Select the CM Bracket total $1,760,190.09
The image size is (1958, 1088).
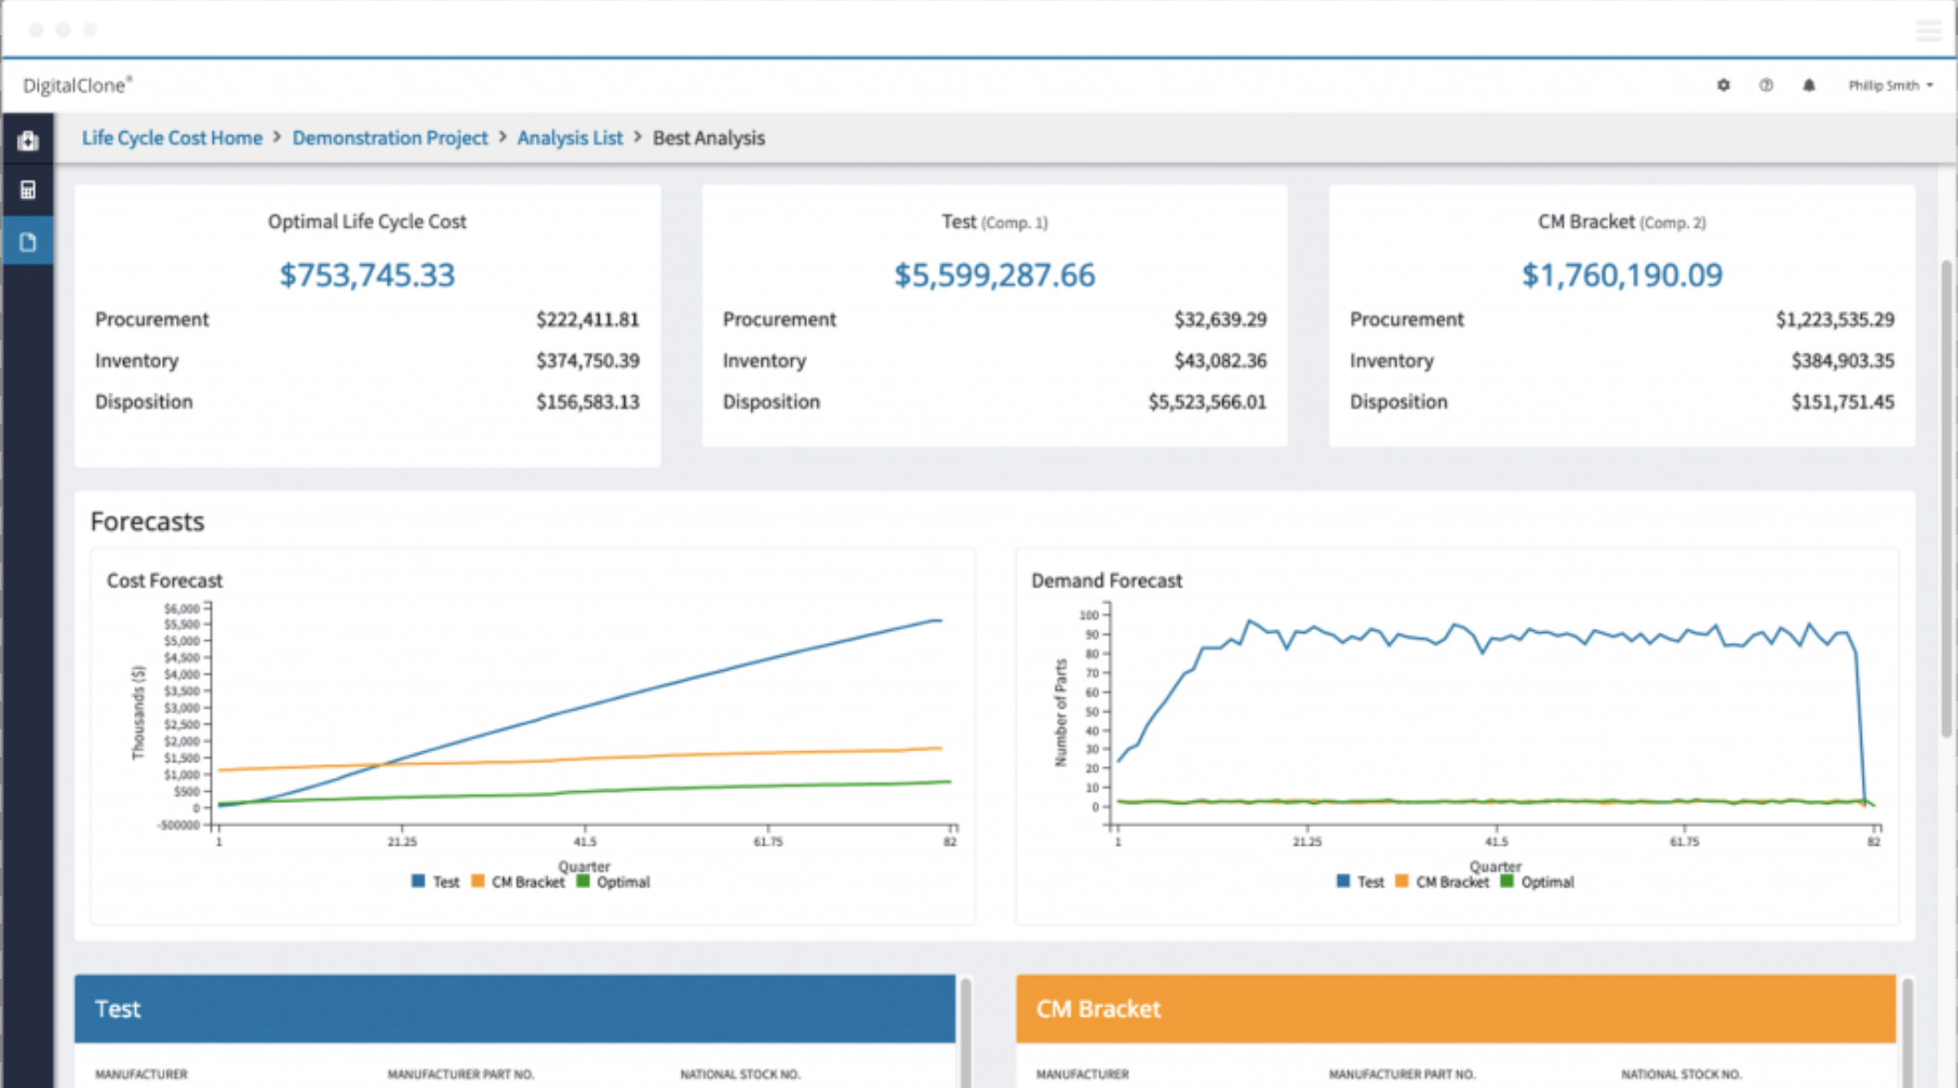[1622, 275]
